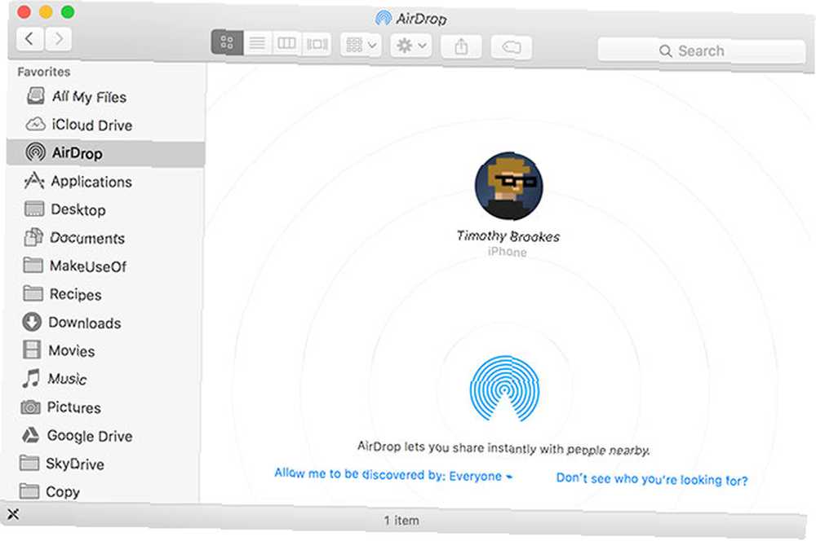Click the Music note icon
Viewport: 816px width, 541px height.
point(31,378)
